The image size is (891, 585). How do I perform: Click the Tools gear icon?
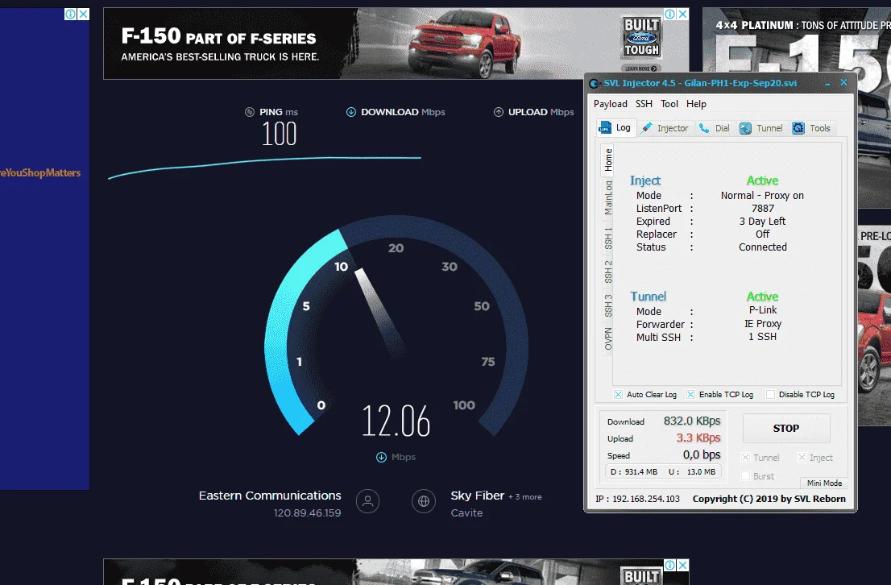798,128
